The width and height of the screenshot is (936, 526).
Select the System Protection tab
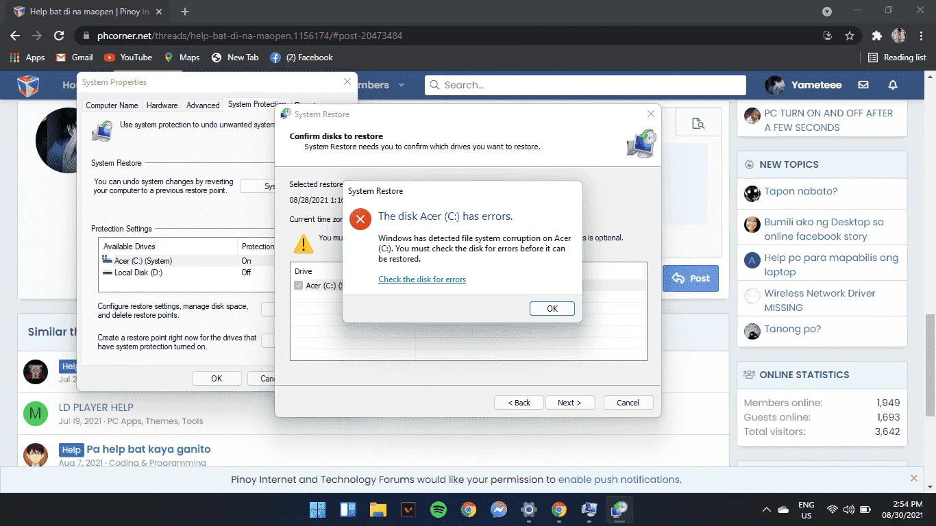[256, 104]
